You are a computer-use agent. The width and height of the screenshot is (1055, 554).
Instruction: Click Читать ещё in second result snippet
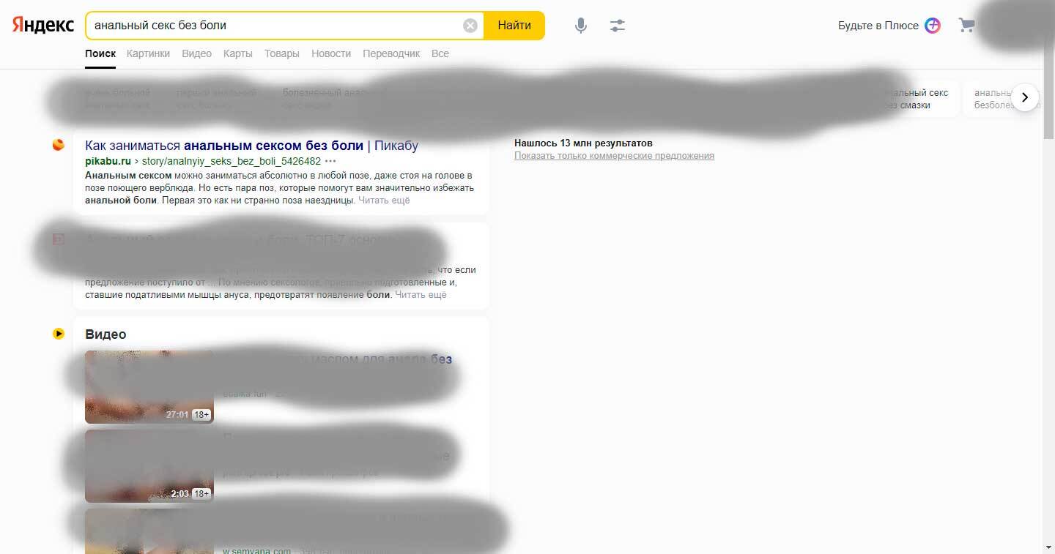click(x=421, y=295)
